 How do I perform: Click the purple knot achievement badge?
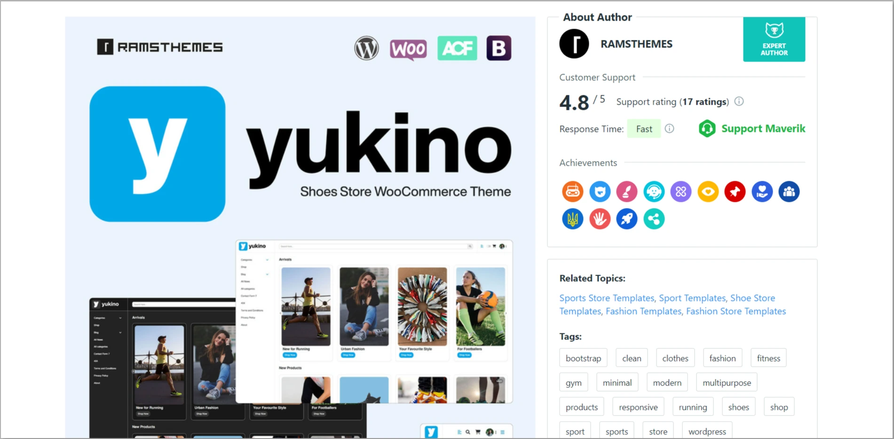pos(681,192)
